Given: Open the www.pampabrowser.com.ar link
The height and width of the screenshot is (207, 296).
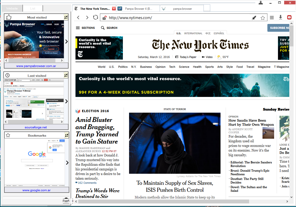Looking at the screenshot, I should 36,66.
